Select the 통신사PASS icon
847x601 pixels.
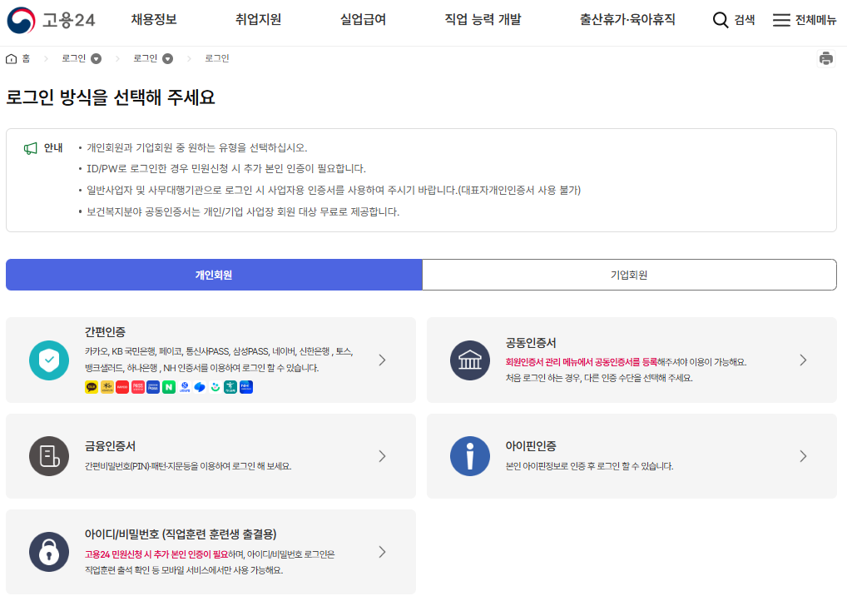coord(138,387)
